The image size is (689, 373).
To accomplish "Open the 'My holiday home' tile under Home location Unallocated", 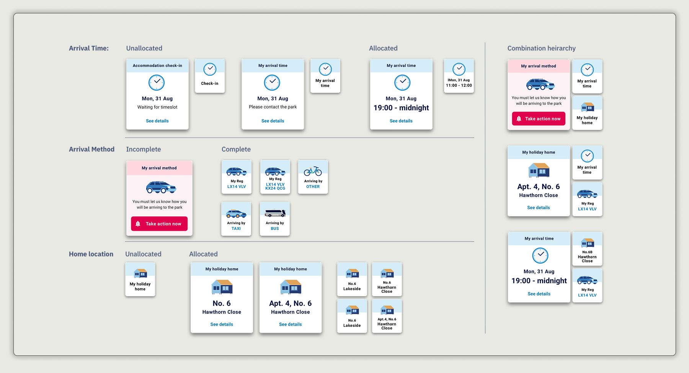I will 140,279.
